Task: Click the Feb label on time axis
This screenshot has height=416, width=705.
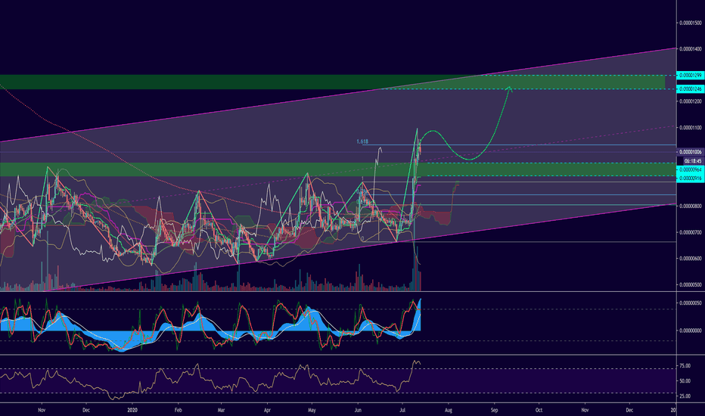Action: pyautogui.click(x=178, y=410)
